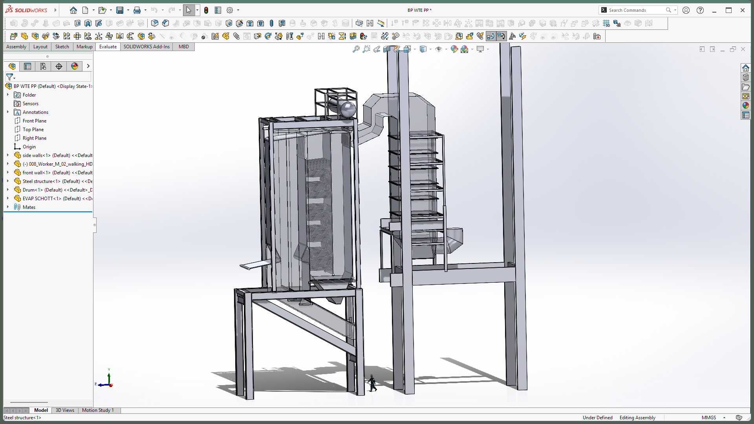This screenshot has height=424, width=754.
Task: Toggle the Hide/Show Items eye button
Action: (439, 49)
